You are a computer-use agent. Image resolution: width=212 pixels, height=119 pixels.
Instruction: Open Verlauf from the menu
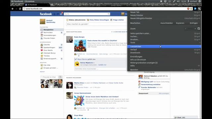[x=164, y=50]
